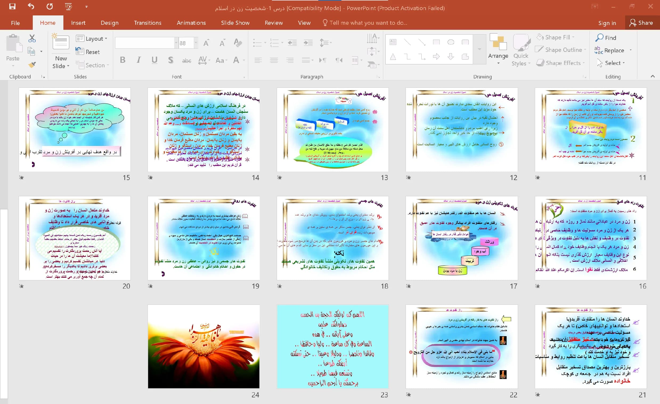Save the presentation from Quick Access
This screenshot has height=404, width=660.
[12, 6]
